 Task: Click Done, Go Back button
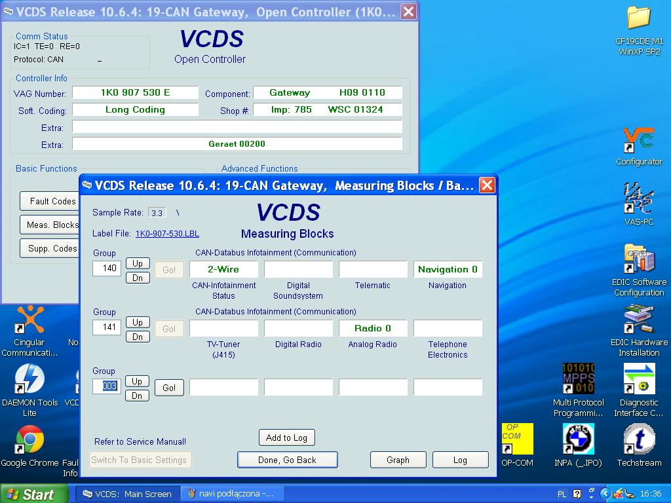[x=287, y=460]
